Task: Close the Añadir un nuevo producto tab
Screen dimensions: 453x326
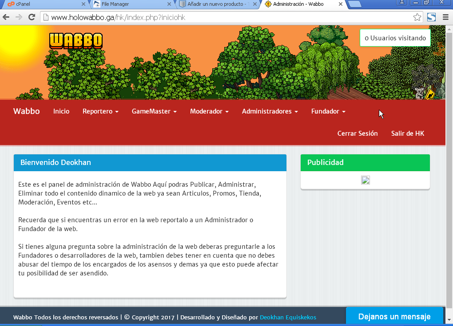Action: [x=254, y=4]
